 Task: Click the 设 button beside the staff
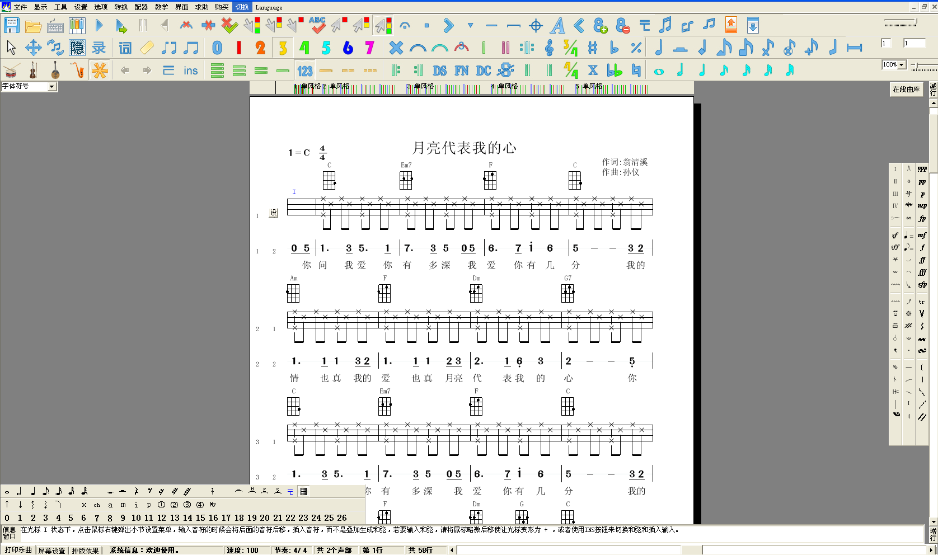(x=274, y=213)
